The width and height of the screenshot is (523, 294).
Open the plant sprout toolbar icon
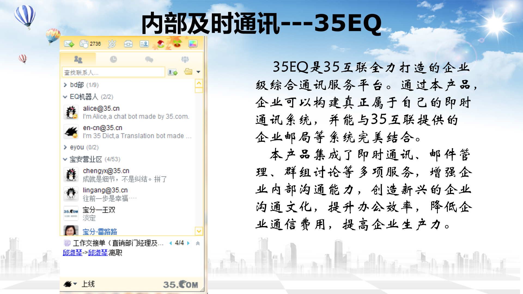(x=177, y=44)
